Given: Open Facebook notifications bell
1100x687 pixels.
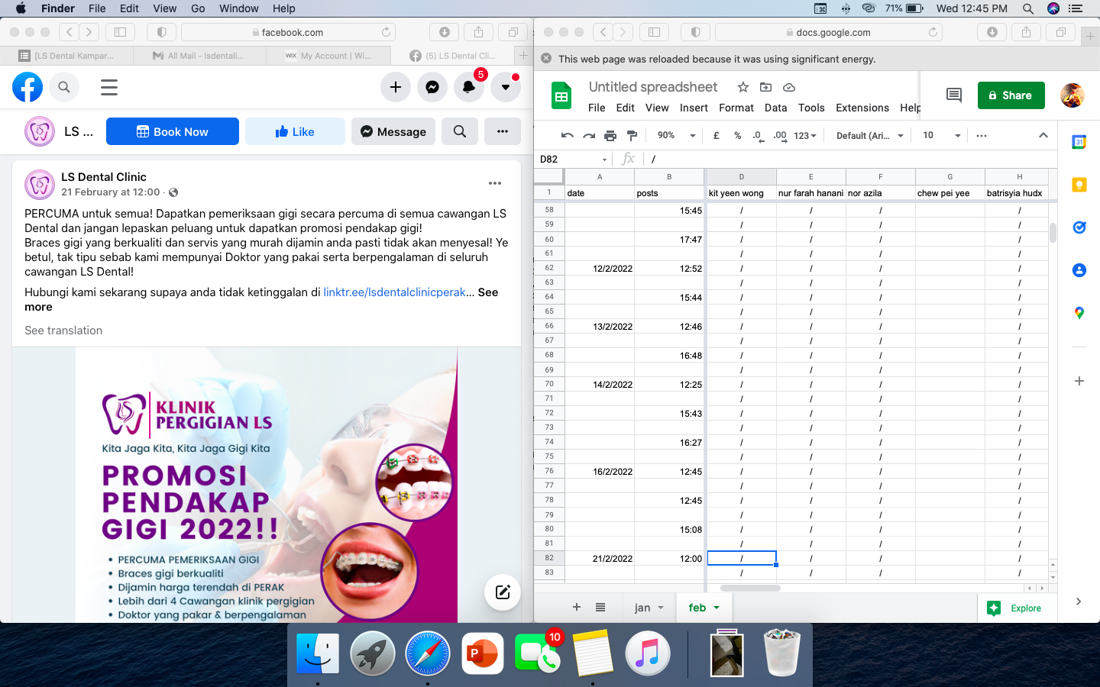Looking at the screenshot, I should [469, 87].
